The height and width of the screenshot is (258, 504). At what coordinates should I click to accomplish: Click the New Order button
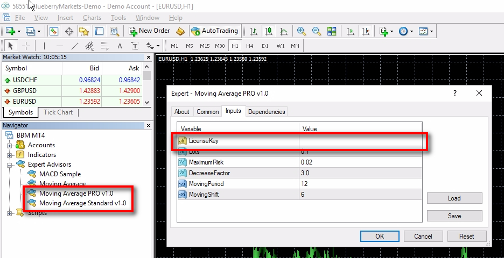click(x=149, y=31)
